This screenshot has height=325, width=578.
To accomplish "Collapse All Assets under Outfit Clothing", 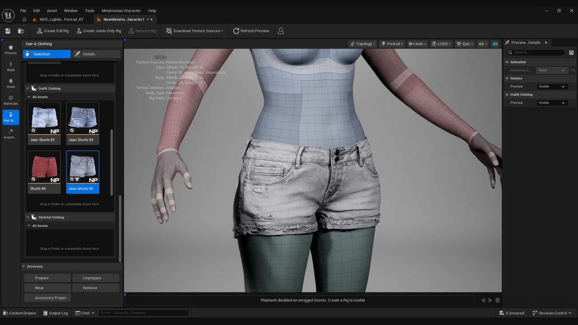I will (x=29, y=97).
